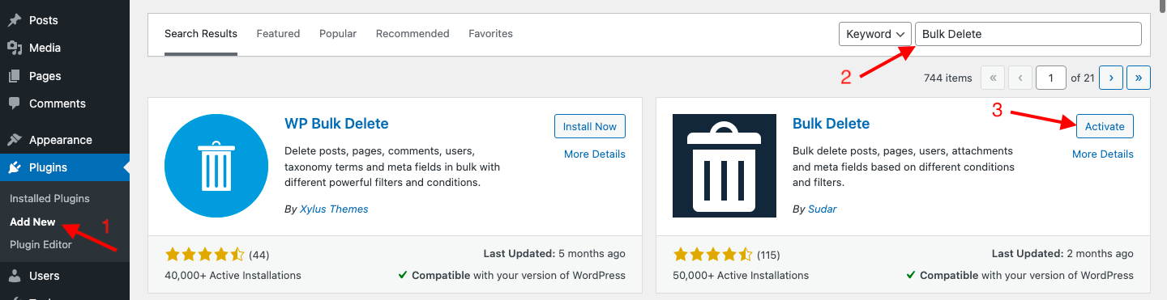Click the 744 items count text
Image resolution: width=1167 pixels, height=300 pixels.
(947, 78)
